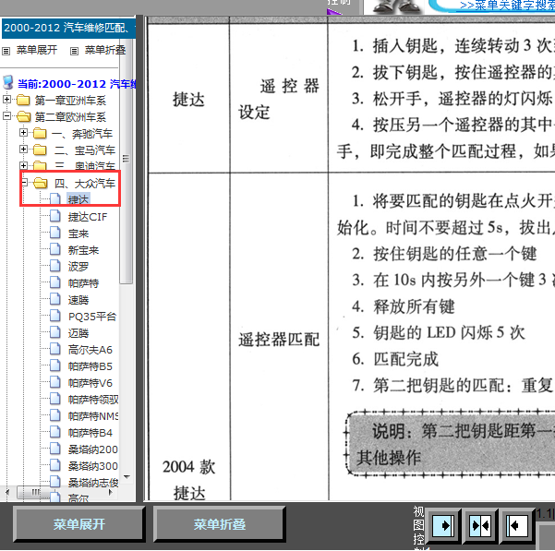Open the 迈腾 tree item
555x551 pixels.
[78, 333]
